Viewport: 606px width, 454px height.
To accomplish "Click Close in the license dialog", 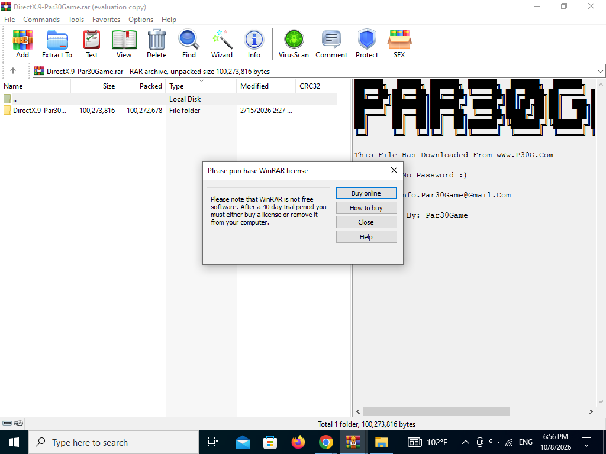I will (366, 222).
